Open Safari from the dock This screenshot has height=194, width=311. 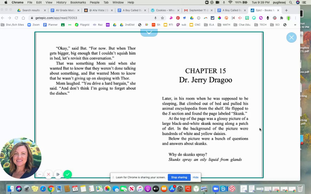pyautogui.click(x=43, y=189)
